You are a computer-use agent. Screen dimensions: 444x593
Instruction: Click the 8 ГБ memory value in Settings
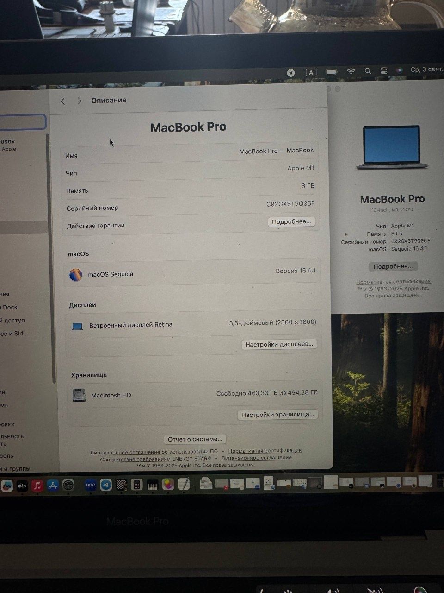coord(308,186)
